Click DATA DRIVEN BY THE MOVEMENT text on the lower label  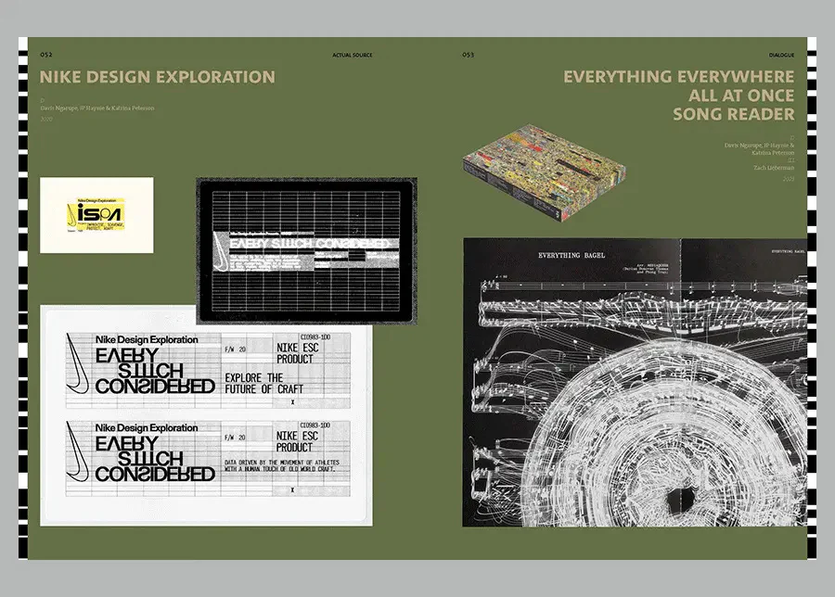[282, 465]
